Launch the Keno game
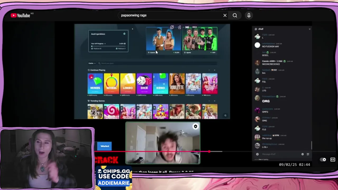This screenshot has height=190, width=338. pos(161,83)
